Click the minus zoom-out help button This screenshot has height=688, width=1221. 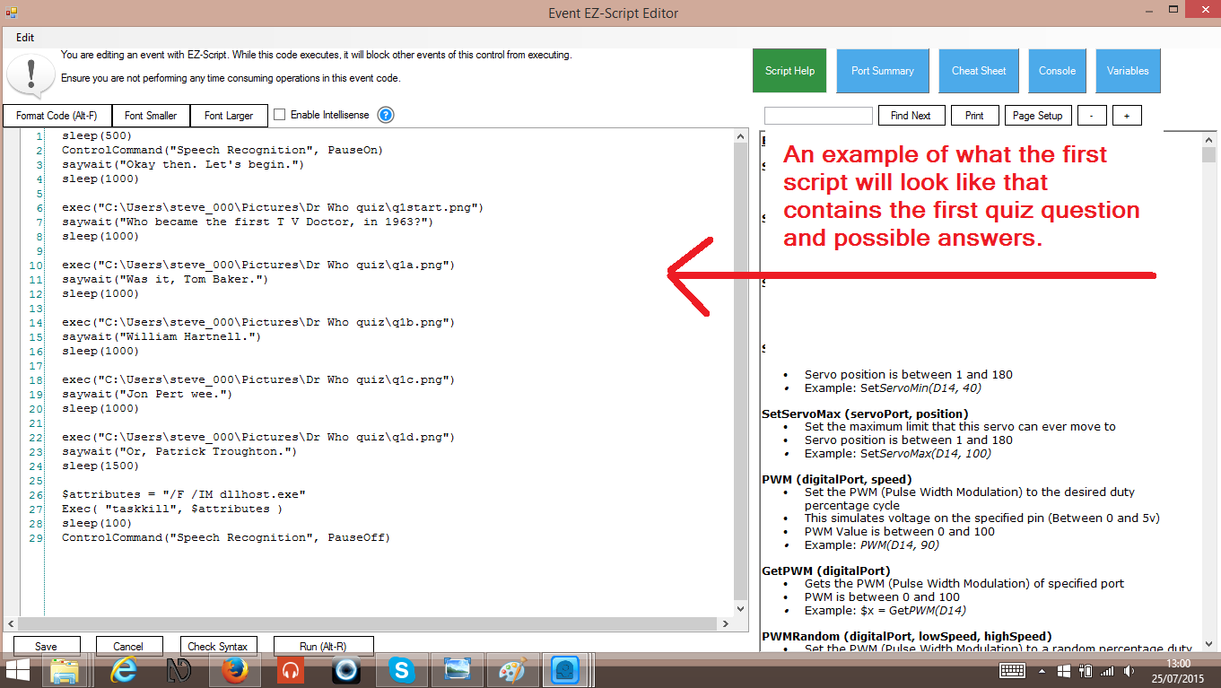pos(1092,116)
